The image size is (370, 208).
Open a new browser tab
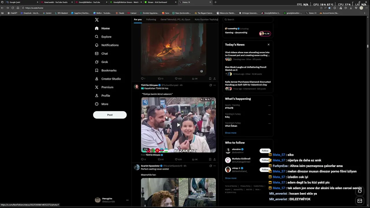click(x=215, y=2)
